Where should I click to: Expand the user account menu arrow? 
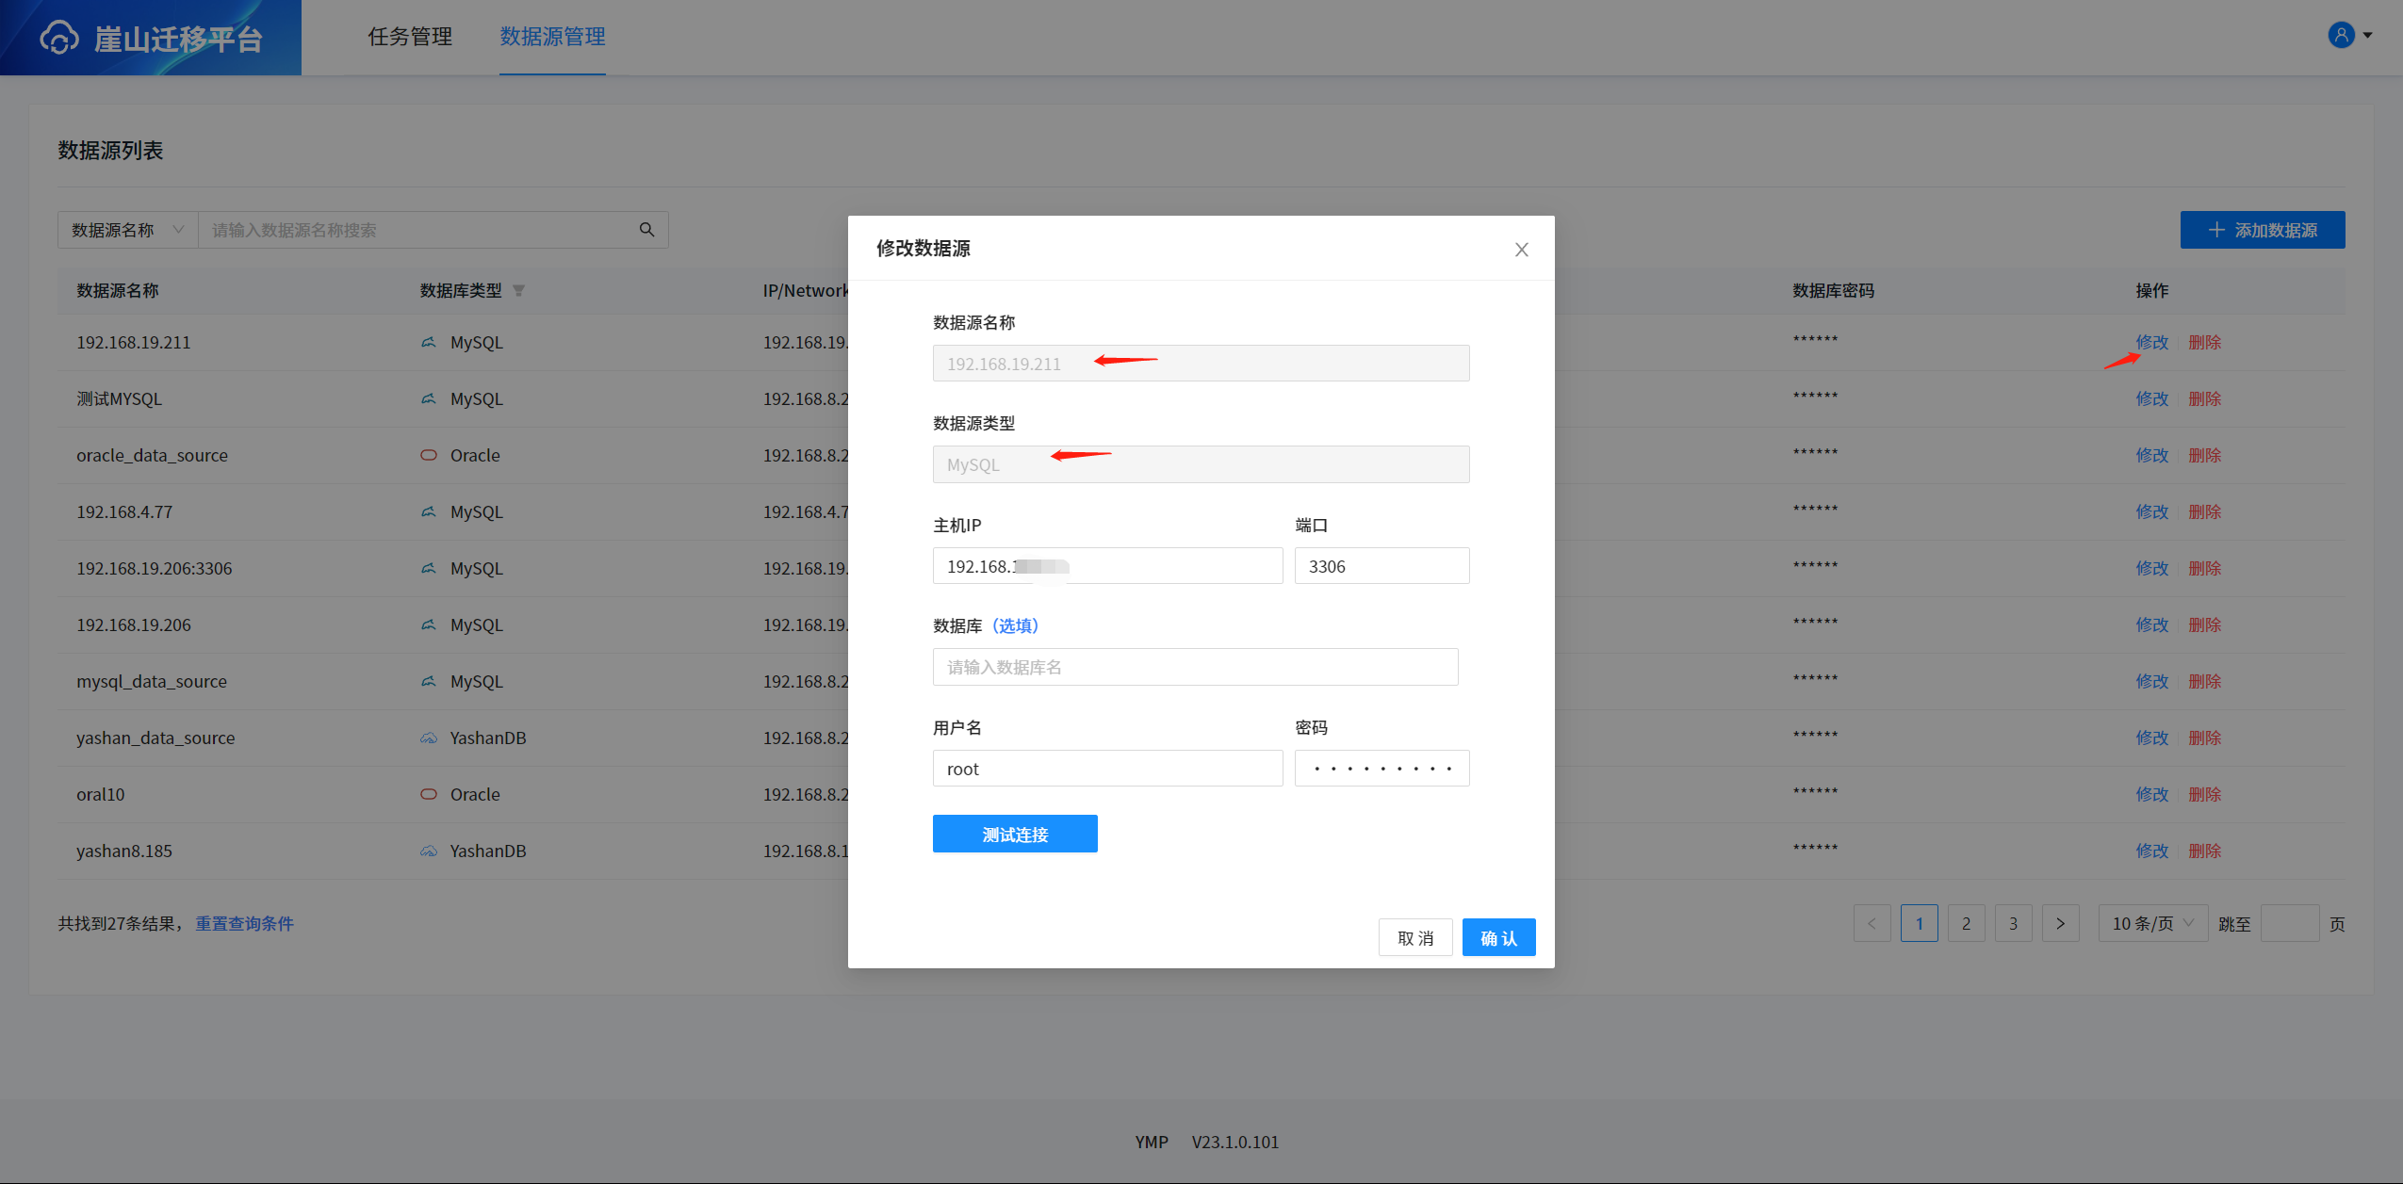(2368, 36)
